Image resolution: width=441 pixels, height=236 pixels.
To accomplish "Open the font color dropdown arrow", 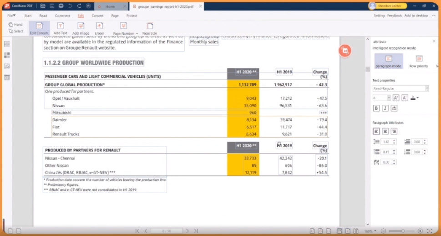I will 418,98.
